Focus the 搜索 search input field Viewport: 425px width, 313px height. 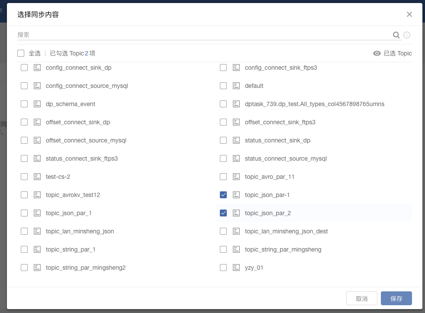click(x=203, y=35)
